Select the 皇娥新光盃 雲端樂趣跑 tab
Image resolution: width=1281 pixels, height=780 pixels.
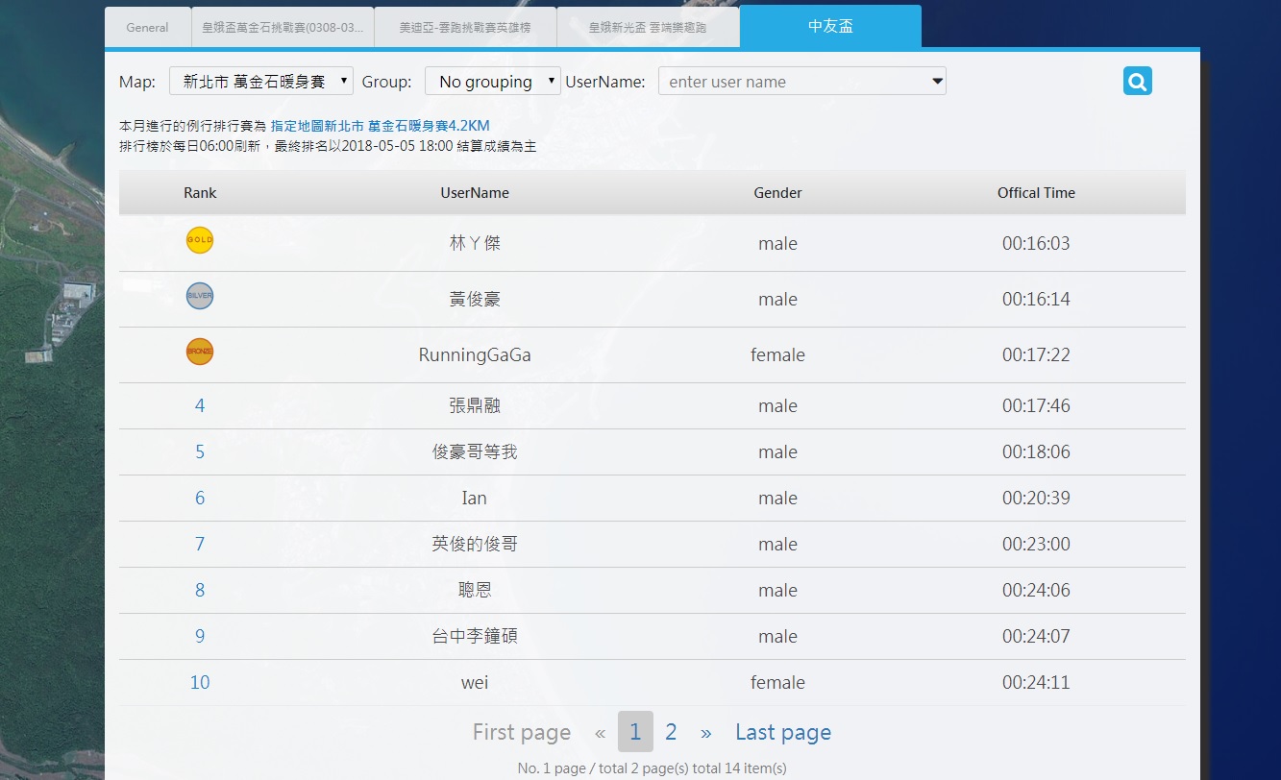tap(648, 28)
